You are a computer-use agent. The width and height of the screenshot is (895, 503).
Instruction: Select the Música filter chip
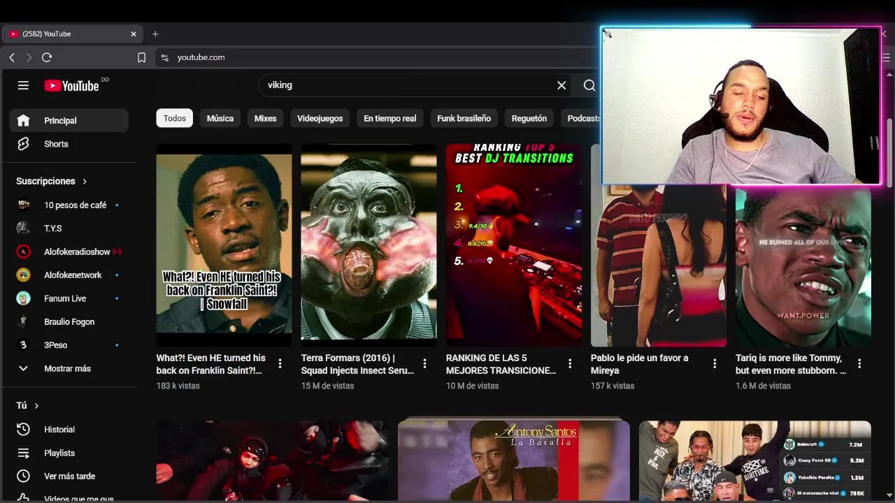[220, 118]
